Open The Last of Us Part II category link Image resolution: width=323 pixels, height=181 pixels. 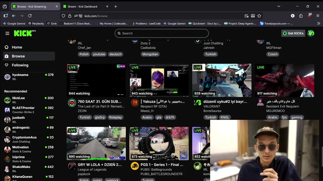click(101, 106)
